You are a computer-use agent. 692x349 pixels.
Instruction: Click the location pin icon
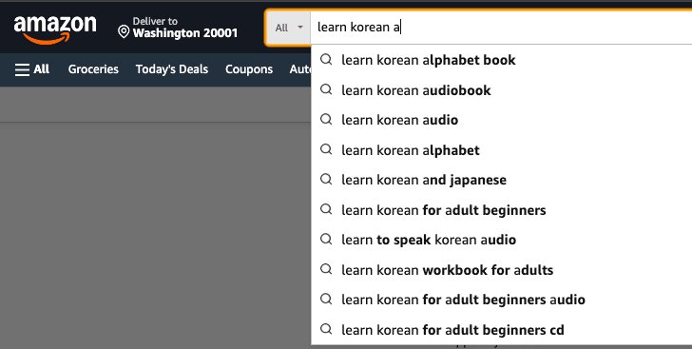124,31
